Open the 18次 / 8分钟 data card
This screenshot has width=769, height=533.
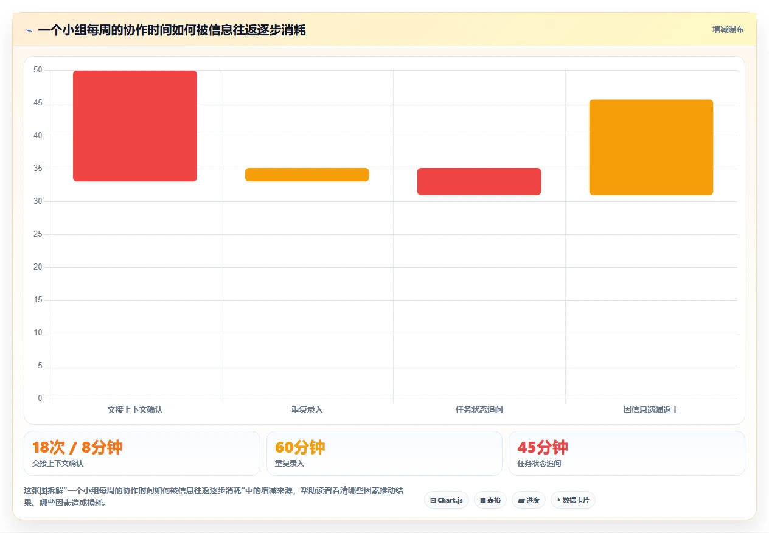pyautogui.click(x=142, y=453)
